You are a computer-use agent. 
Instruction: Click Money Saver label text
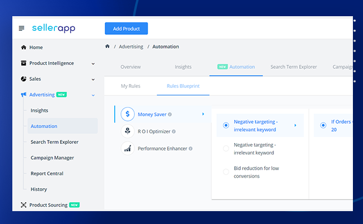[152, 114]
